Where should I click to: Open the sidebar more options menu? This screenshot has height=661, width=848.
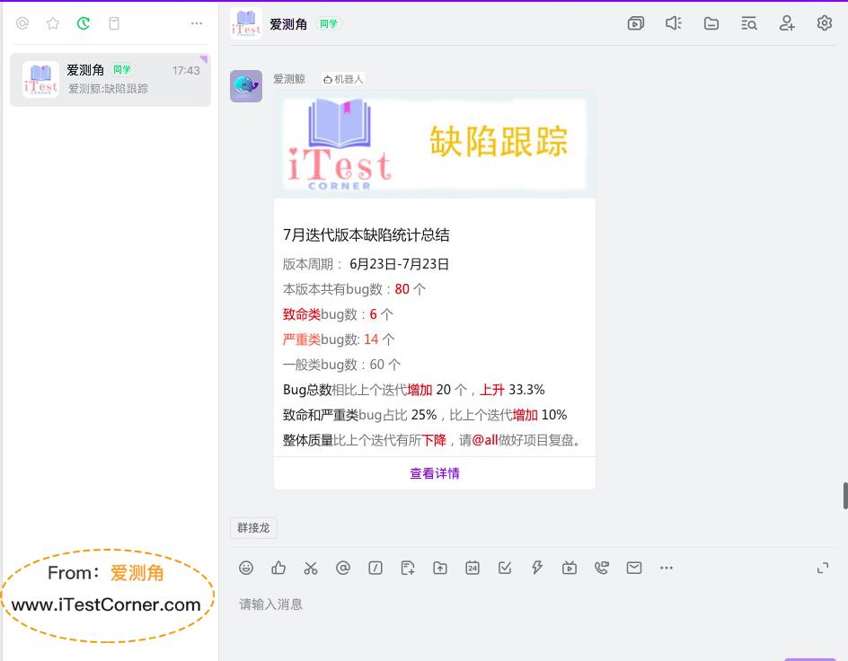(196, 23)
